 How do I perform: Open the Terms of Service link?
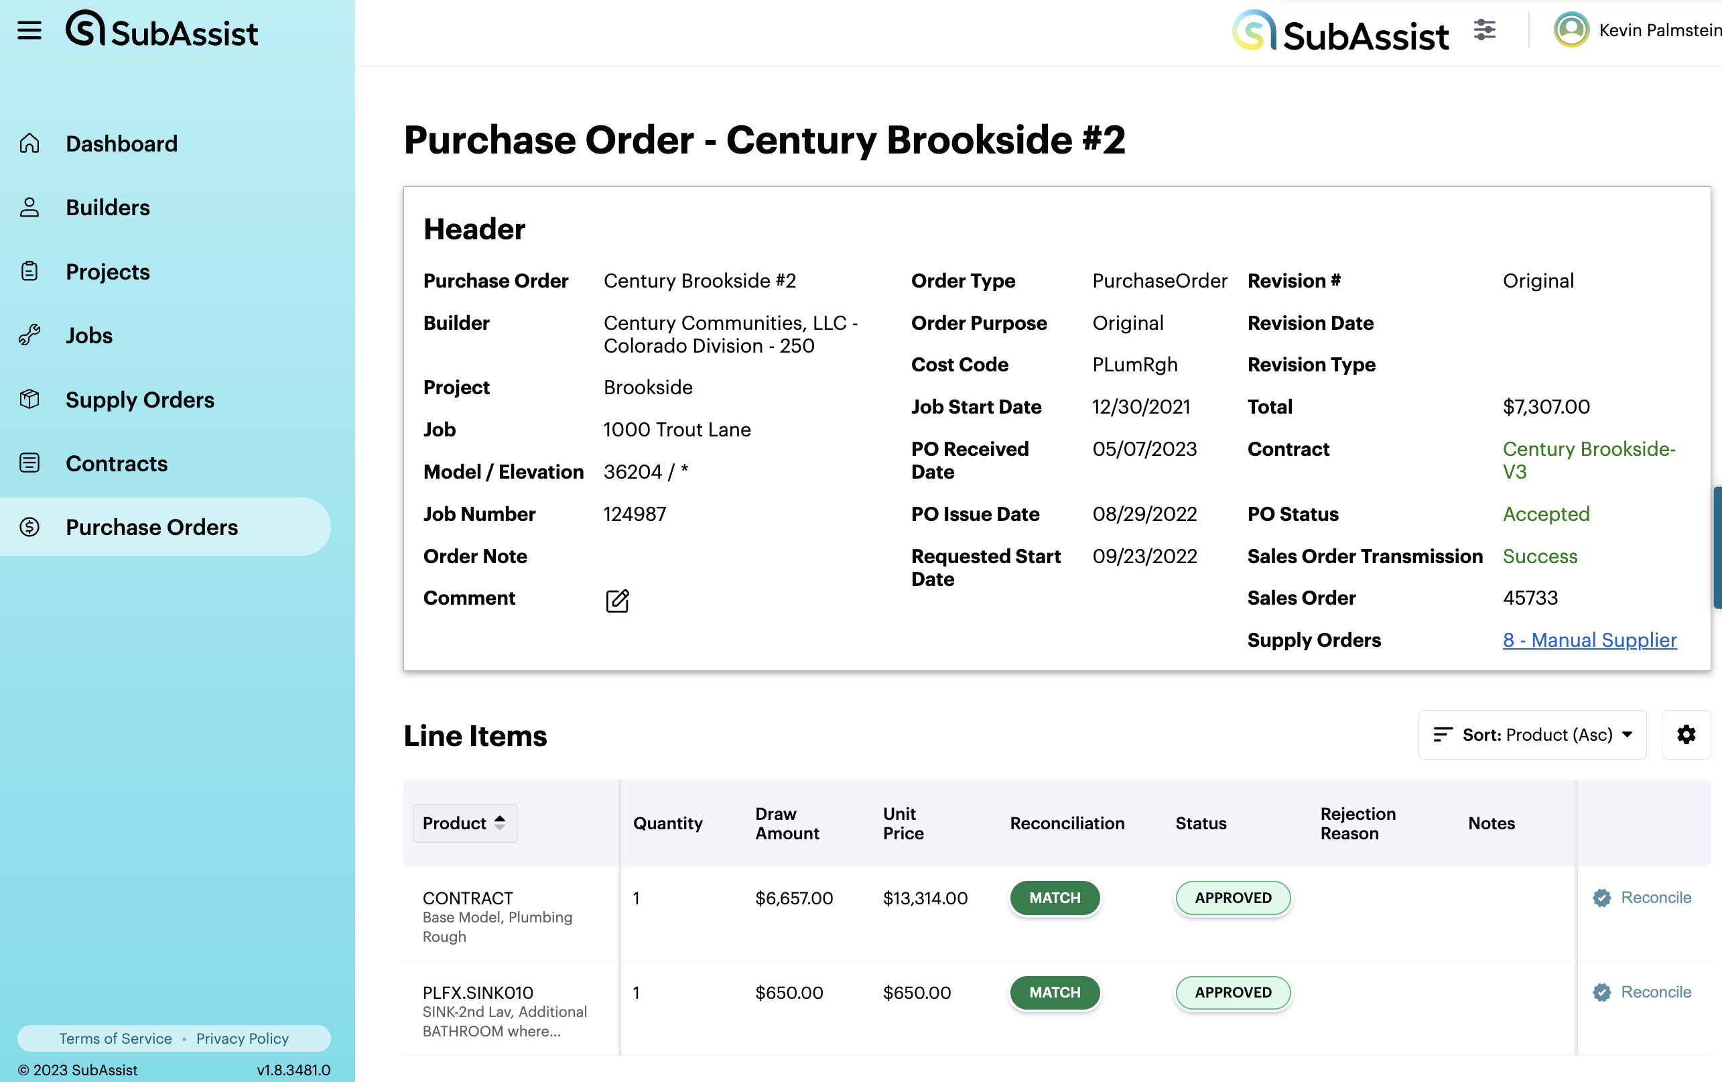tap(115, 1038)
